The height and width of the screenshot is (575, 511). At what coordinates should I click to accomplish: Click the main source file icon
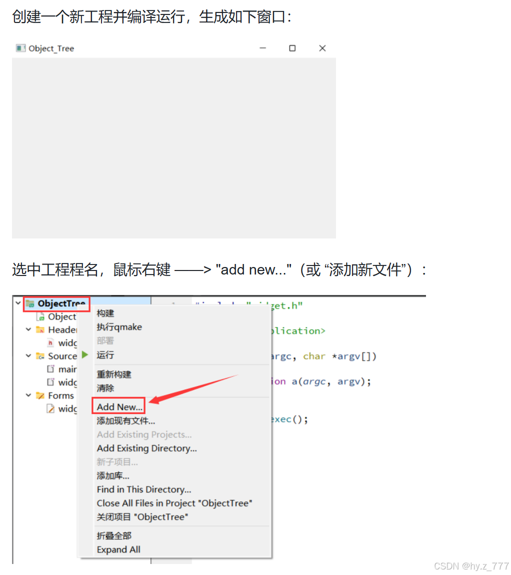point(50,369)
